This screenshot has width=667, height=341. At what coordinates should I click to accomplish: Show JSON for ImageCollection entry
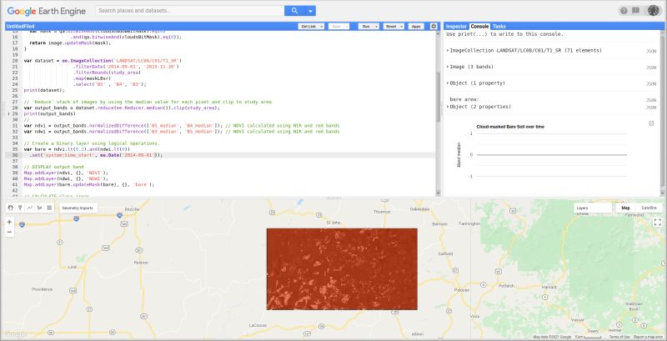651,51
